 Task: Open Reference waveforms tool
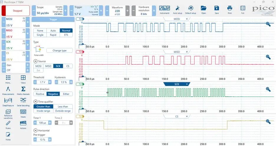(x=8, y=114)
